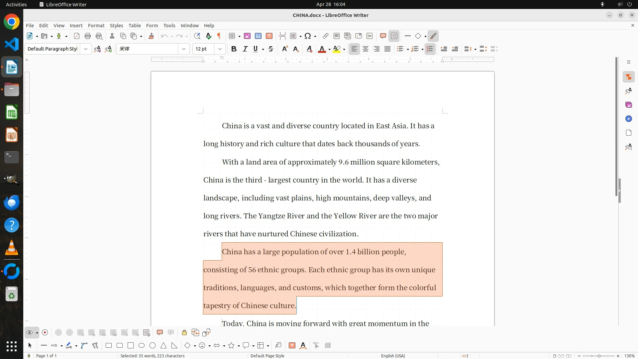Expand the Paragraph Style dropdown
The image size is (638, 359).
click(86, 49)
